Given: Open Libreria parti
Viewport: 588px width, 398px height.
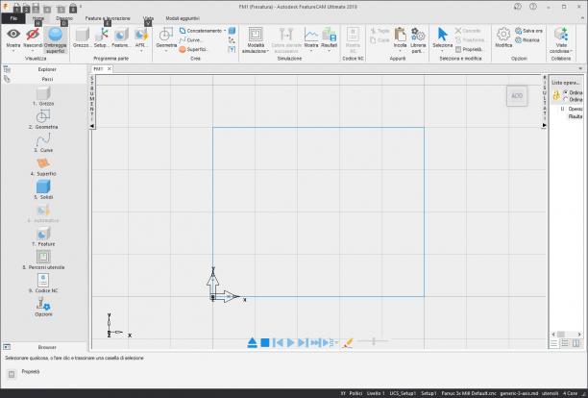Looking at the screenshot, I should coord(418,39).
